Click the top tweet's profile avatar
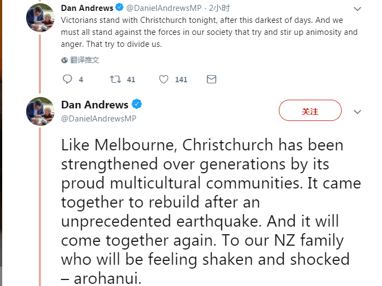382x286 pixels. click(40, 18)
